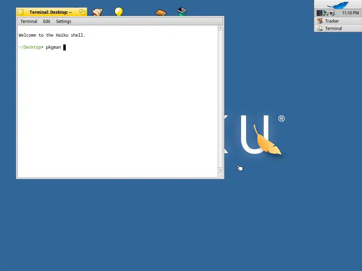Screen dimensions: 362x271
Task: Select Terminal in the Deskbar list
Action: (338, 28)
